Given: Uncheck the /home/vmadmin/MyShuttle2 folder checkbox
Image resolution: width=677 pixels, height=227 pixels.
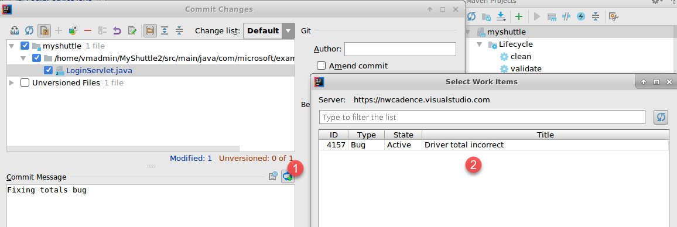Looking at the screenshot, I should point(37,58).
